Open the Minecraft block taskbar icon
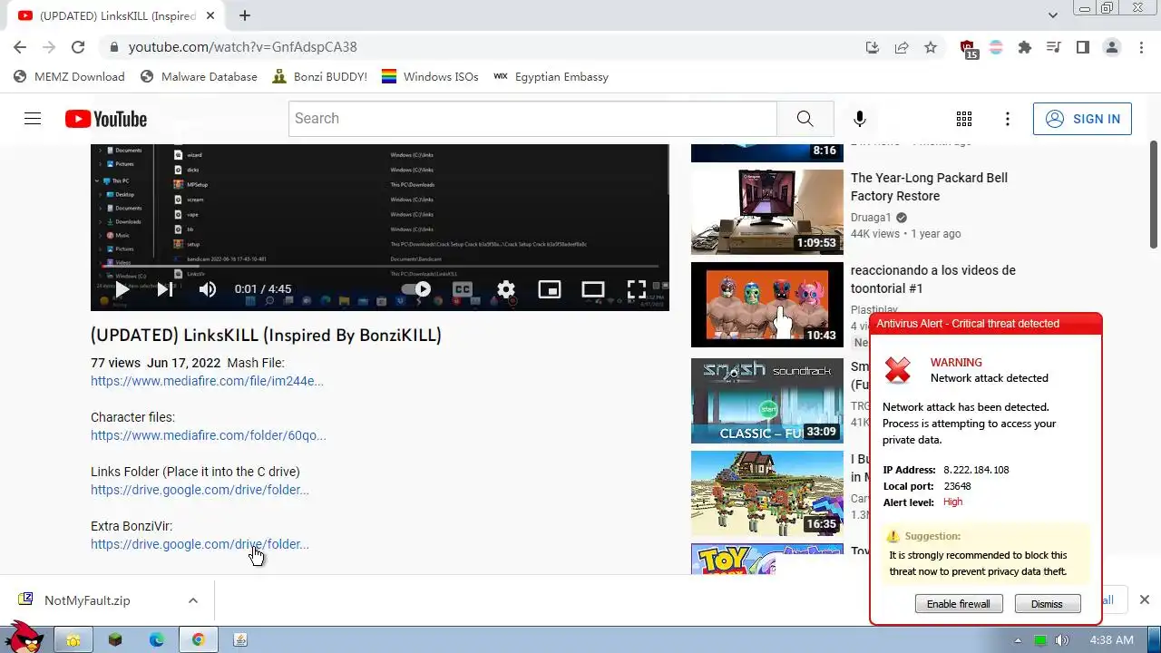The image size is (1161, 653). coord(115,639)
